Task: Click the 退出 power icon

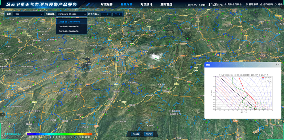Action: (276, 5)
